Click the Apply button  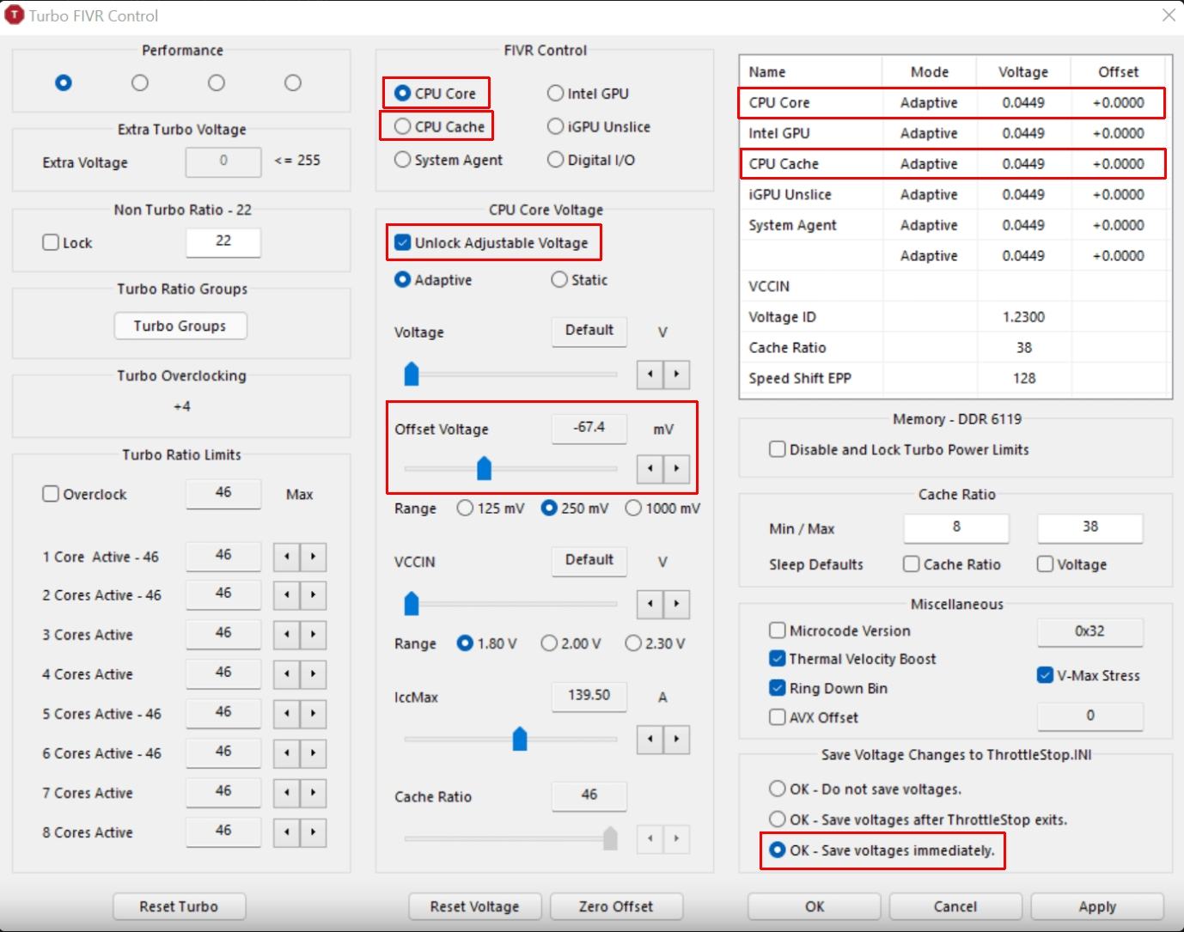[x=1097, y=906]
